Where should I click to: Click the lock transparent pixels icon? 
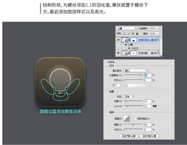(x=125, y=34)
